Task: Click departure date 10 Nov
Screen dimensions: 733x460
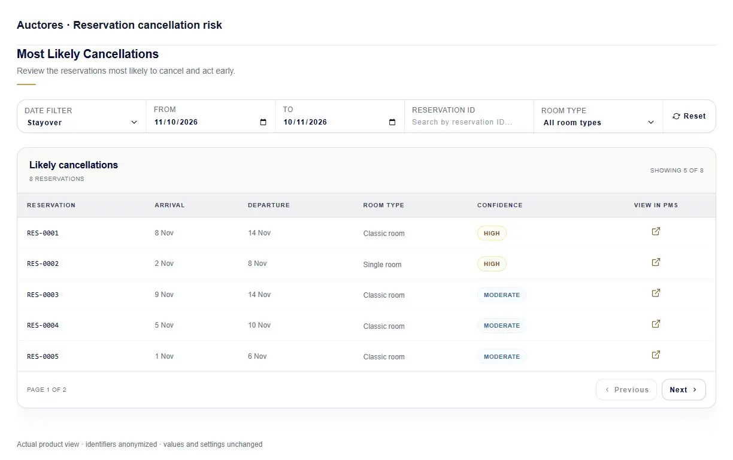Action: tap(259, 325)
